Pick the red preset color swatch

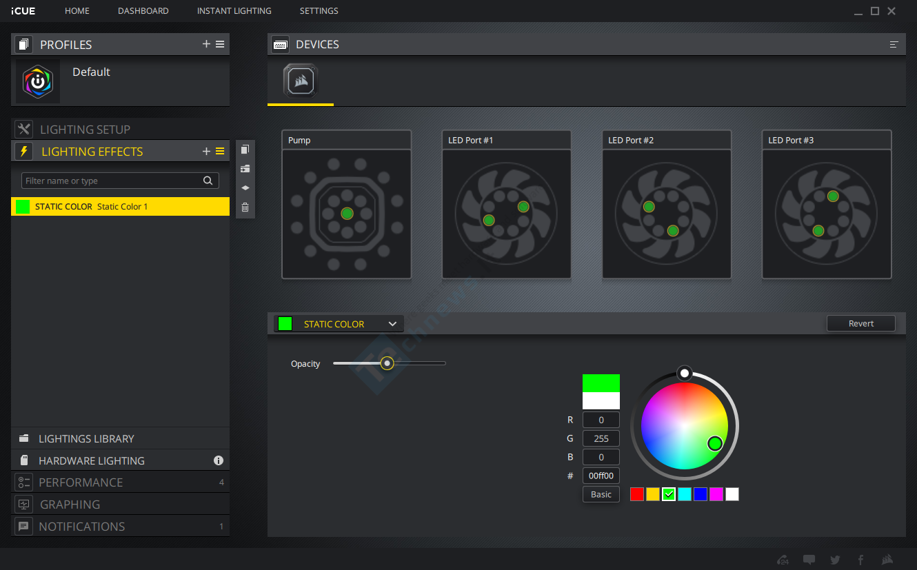click(x=637, y=494)
